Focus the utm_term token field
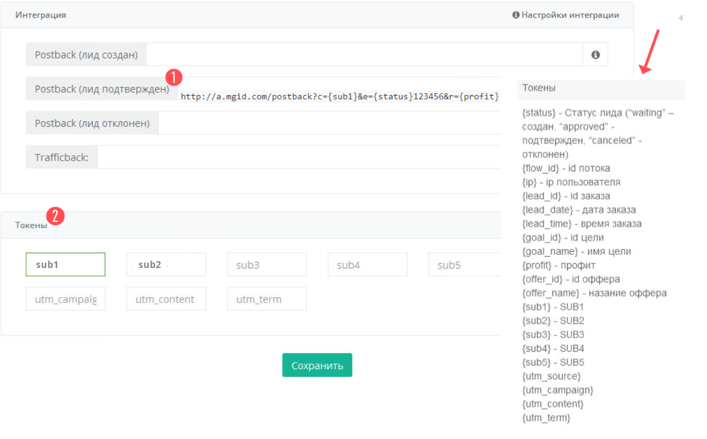This screenshot has height=439, width=707. pyautogui.click(x=267, y=299)
